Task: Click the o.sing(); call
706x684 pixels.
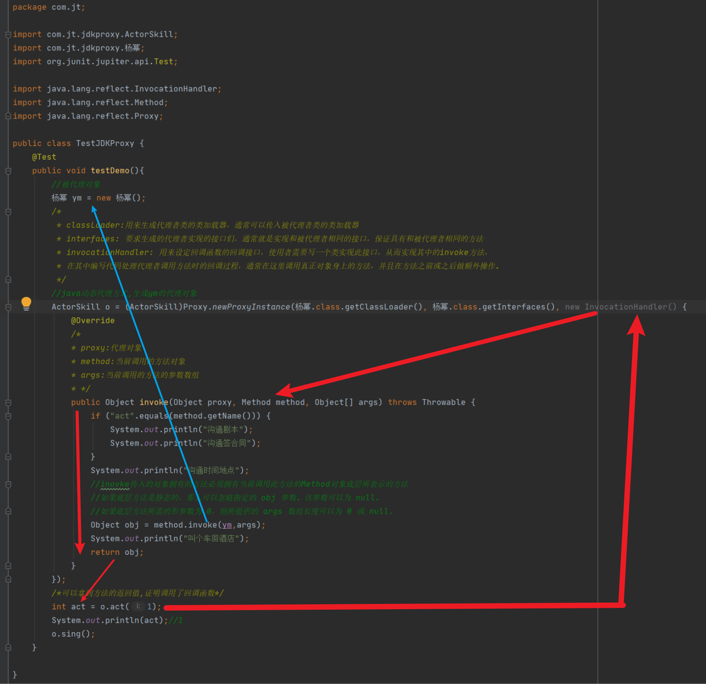Action: [x=73, y=634]
